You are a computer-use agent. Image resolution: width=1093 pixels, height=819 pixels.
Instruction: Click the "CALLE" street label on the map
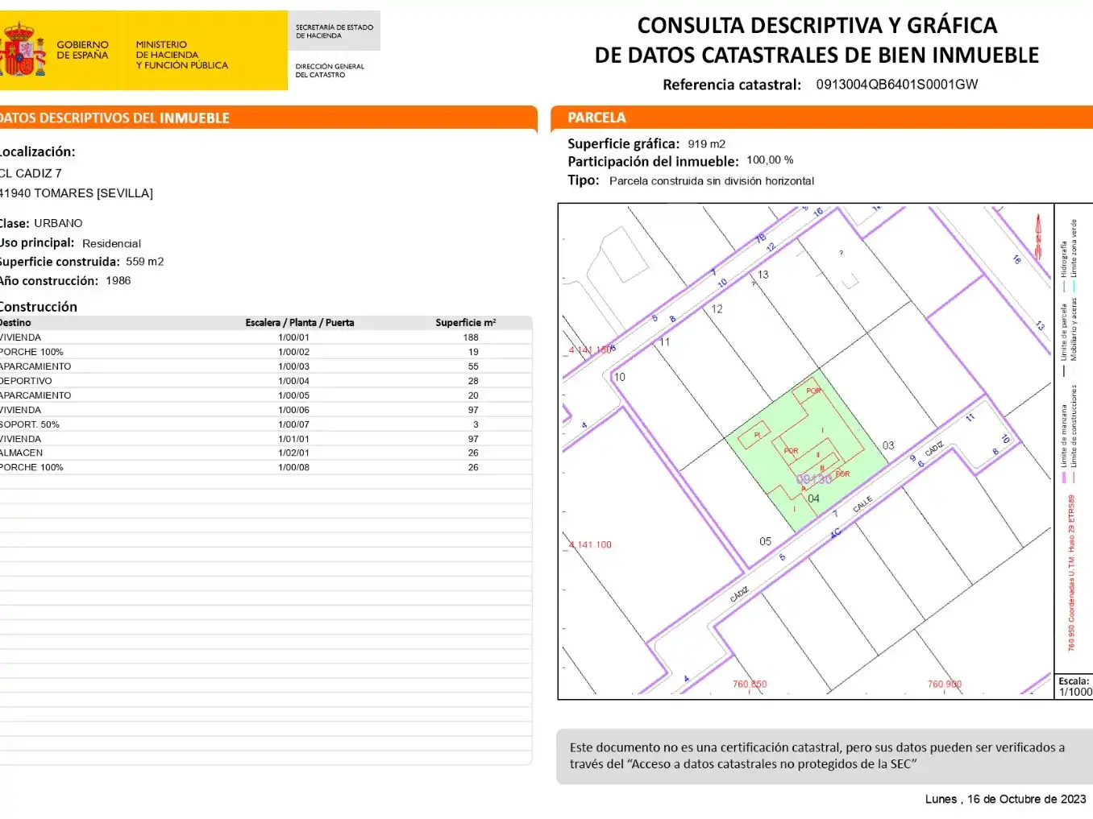(862, 505)
